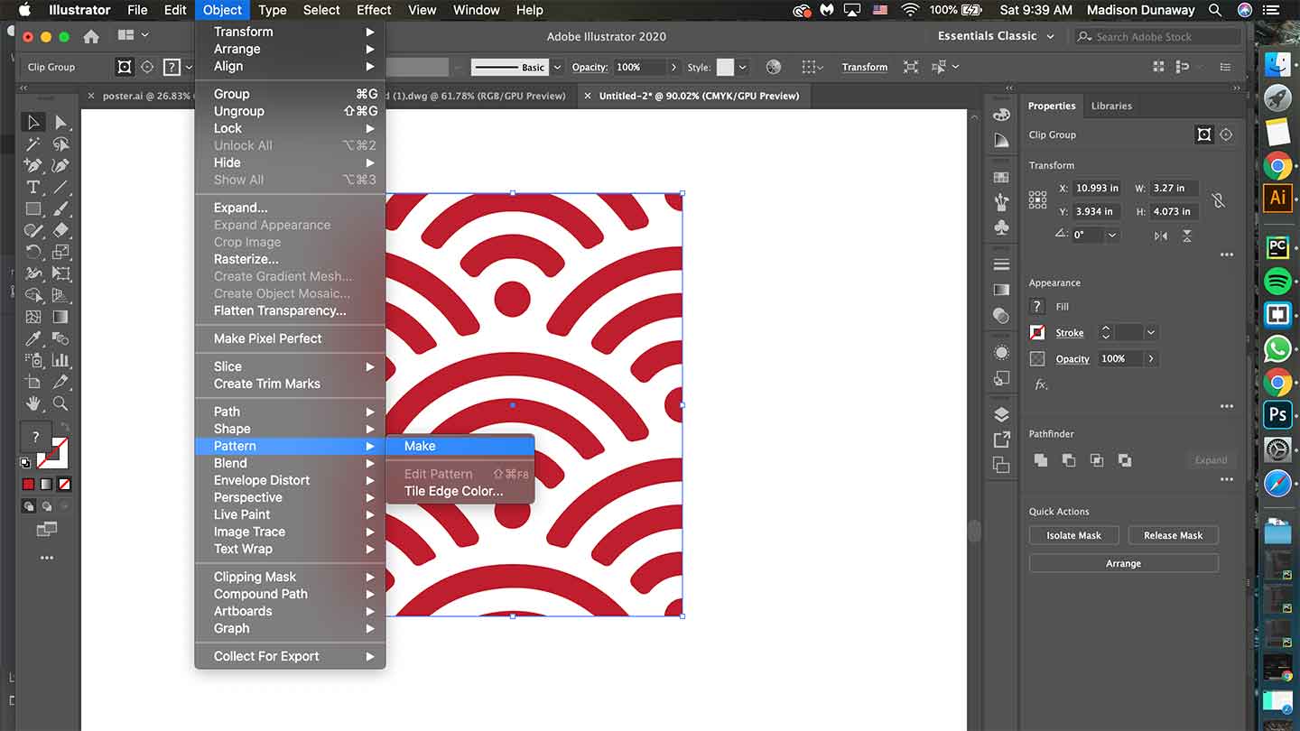Click the Arrange quick action button
The height and width of the screenshot is (731, 1300).
click(1123, 563)
